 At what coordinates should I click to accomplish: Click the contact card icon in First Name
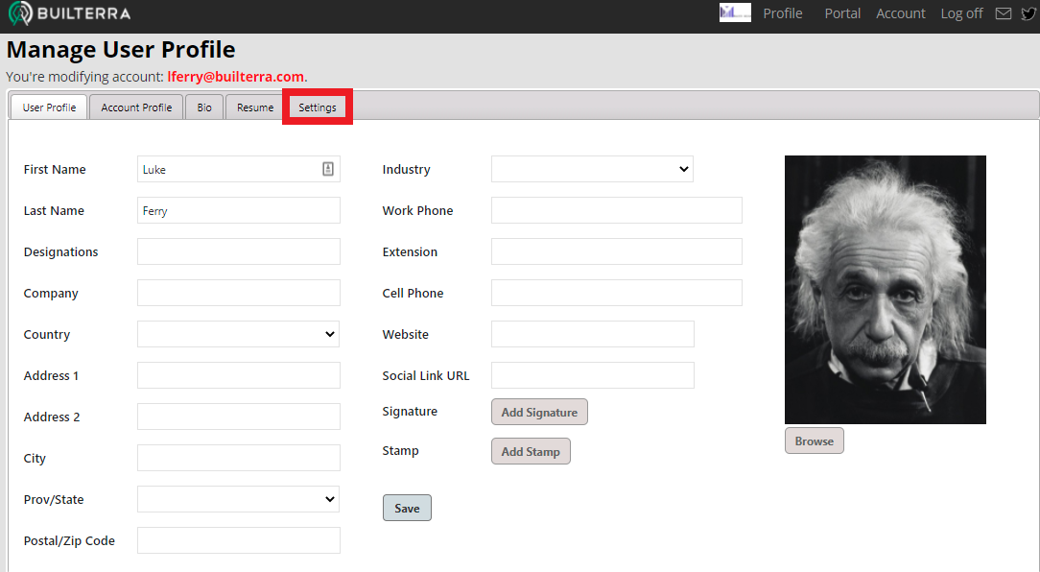point(328,169)
